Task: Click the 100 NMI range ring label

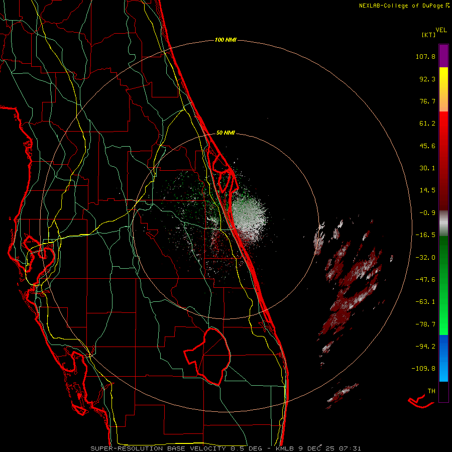Action: click(x=225, y=40)
